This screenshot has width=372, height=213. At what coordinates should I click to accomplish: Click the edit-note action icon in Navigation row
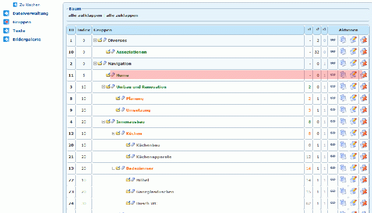(x=353, y=63)
